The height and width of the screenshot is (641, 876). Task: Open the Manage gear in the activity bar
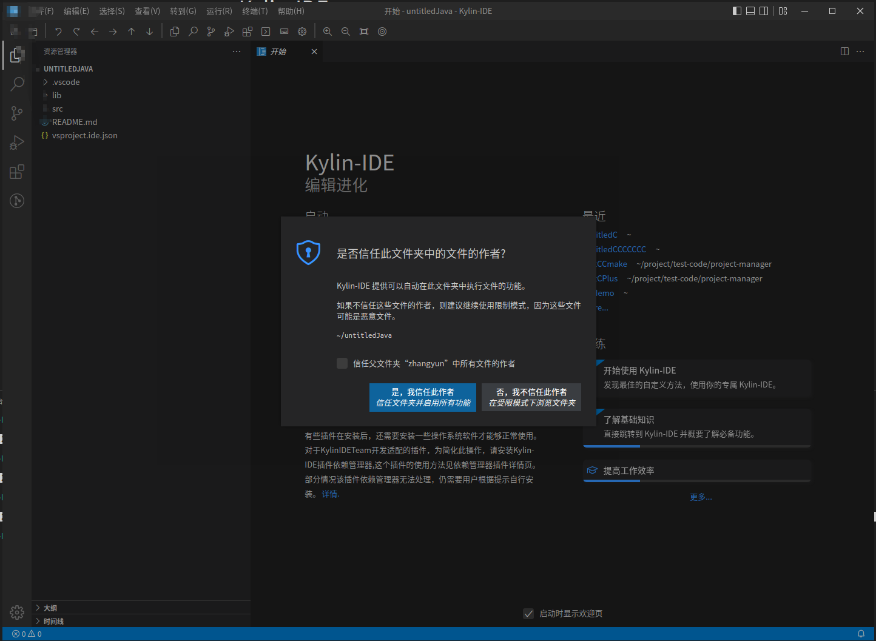17,612
